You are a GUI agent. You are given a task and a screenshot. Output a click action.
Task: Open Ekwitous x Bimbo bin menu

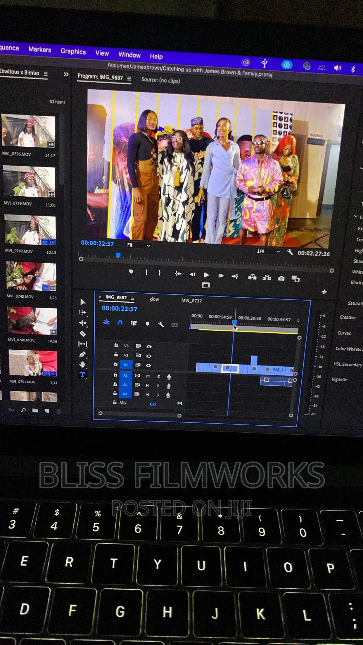[x=46, y=74]
